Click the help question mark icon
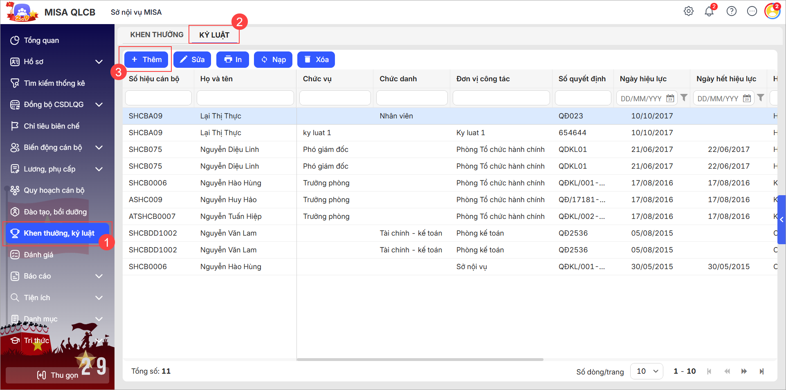The image size is (786, 390). click(x=731, y=11)
